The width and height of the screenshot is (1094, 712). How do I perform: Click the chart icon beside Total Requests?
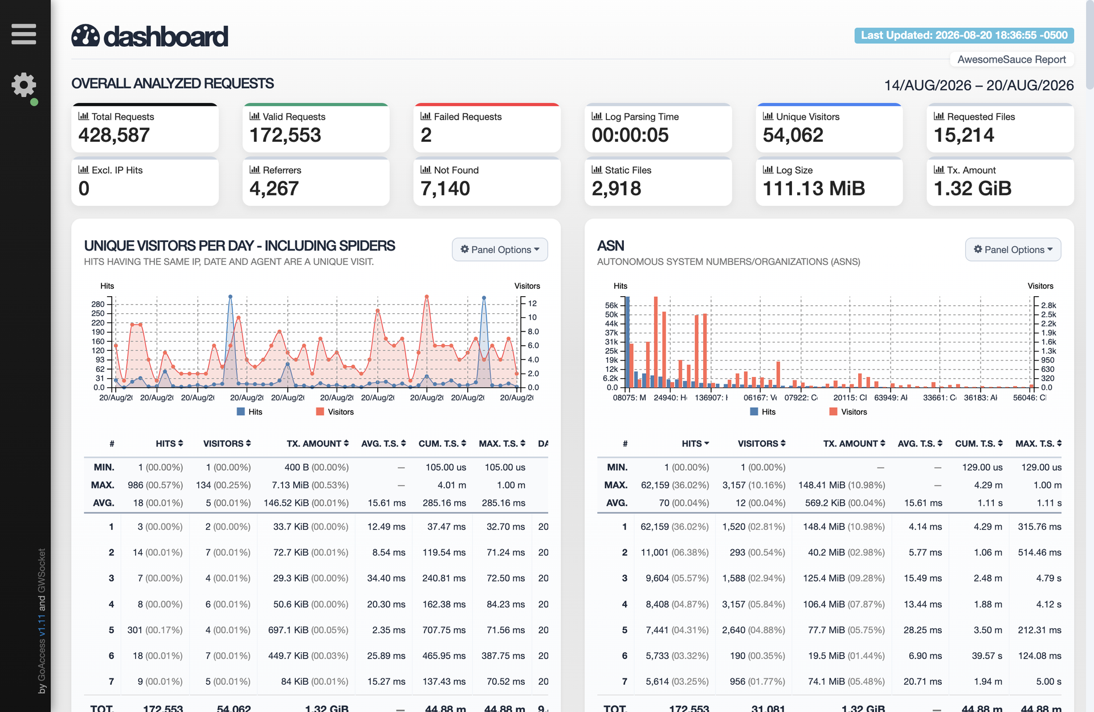click(x=84, y=116)
